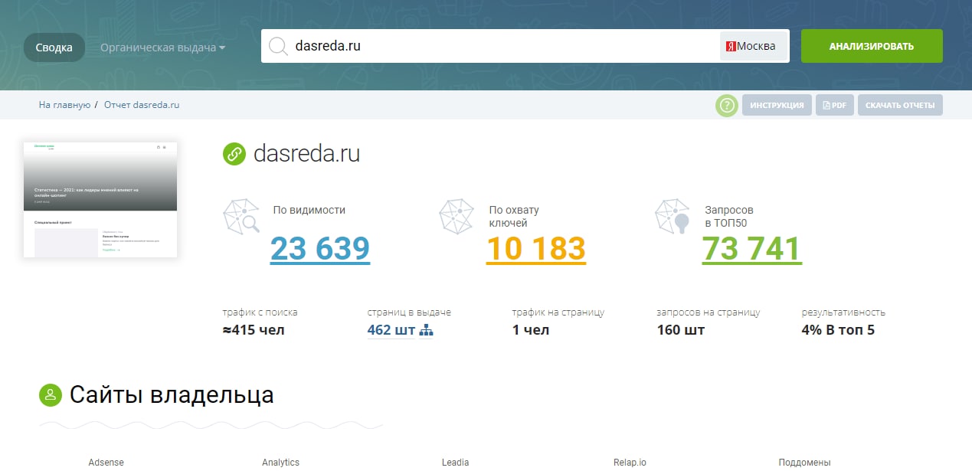Image resolution: width=972 pixels, height=471 pixels.
Task: Click the ≈415 чел search traffic value
Action: 254,331
